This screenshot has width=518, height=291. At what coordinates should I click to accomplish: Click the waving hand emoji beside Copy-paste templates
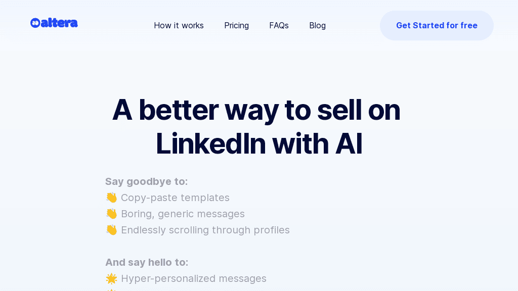pyautogui.click(x=112, y=198)
